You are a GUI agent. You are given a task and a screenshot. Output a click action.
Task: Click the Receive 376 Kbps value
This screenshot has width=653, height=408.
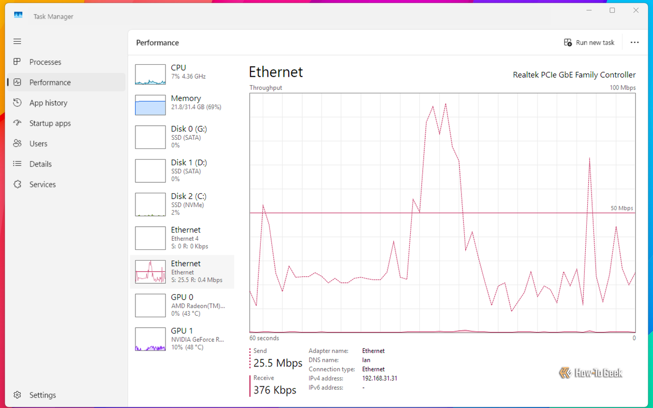pyautogui.click(x=275, y=390)
